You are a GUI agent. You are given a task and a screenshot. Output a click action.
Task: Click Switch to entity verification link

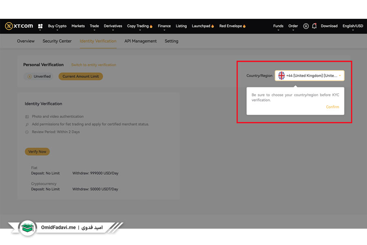[x=93, y=65]
